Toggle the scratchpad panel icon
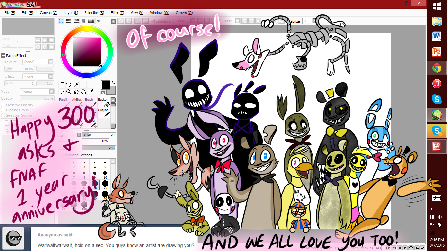 (x=98, y=21)
